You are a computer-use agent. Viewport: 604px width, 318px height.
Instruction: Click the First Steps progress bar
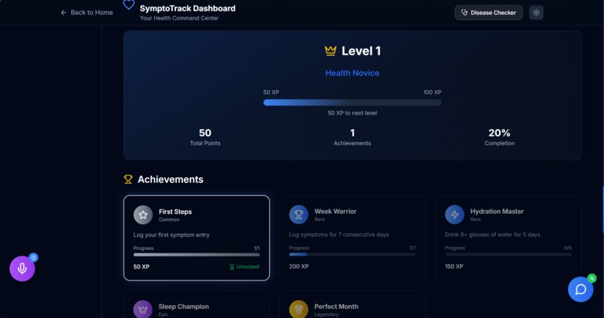(x=196, y=254)
